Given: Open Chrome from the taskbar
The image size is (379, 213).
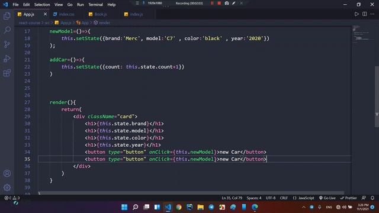Looking at the screenshot, I should pyautogui.click(x=179, y=207).
